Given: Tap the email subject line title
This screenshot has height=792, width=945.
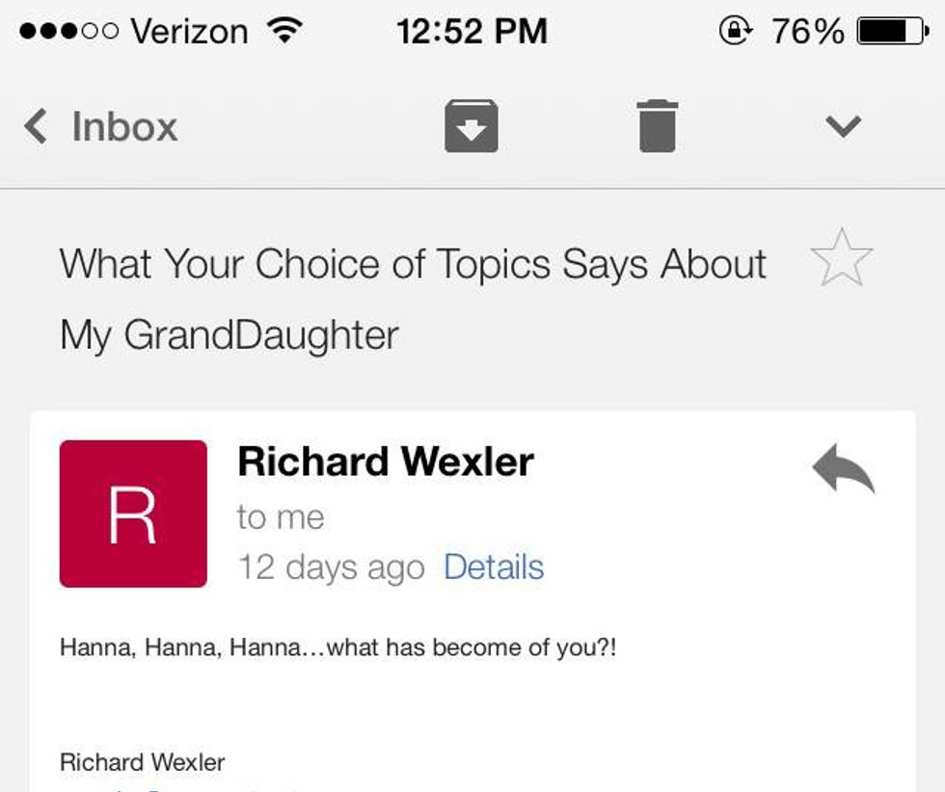Looking at the screenshot, I should point(413,299).
